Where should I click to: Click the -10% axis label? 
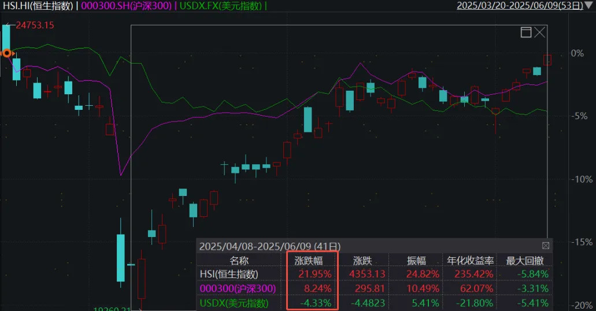point(582,179)
